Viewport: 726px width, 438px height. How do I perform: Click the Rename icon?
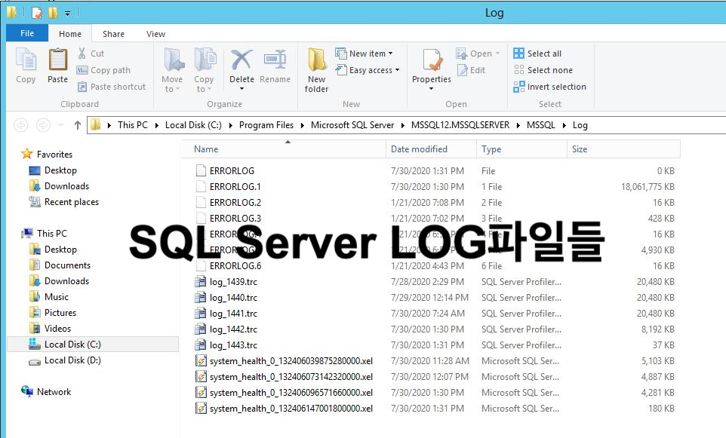275,60
